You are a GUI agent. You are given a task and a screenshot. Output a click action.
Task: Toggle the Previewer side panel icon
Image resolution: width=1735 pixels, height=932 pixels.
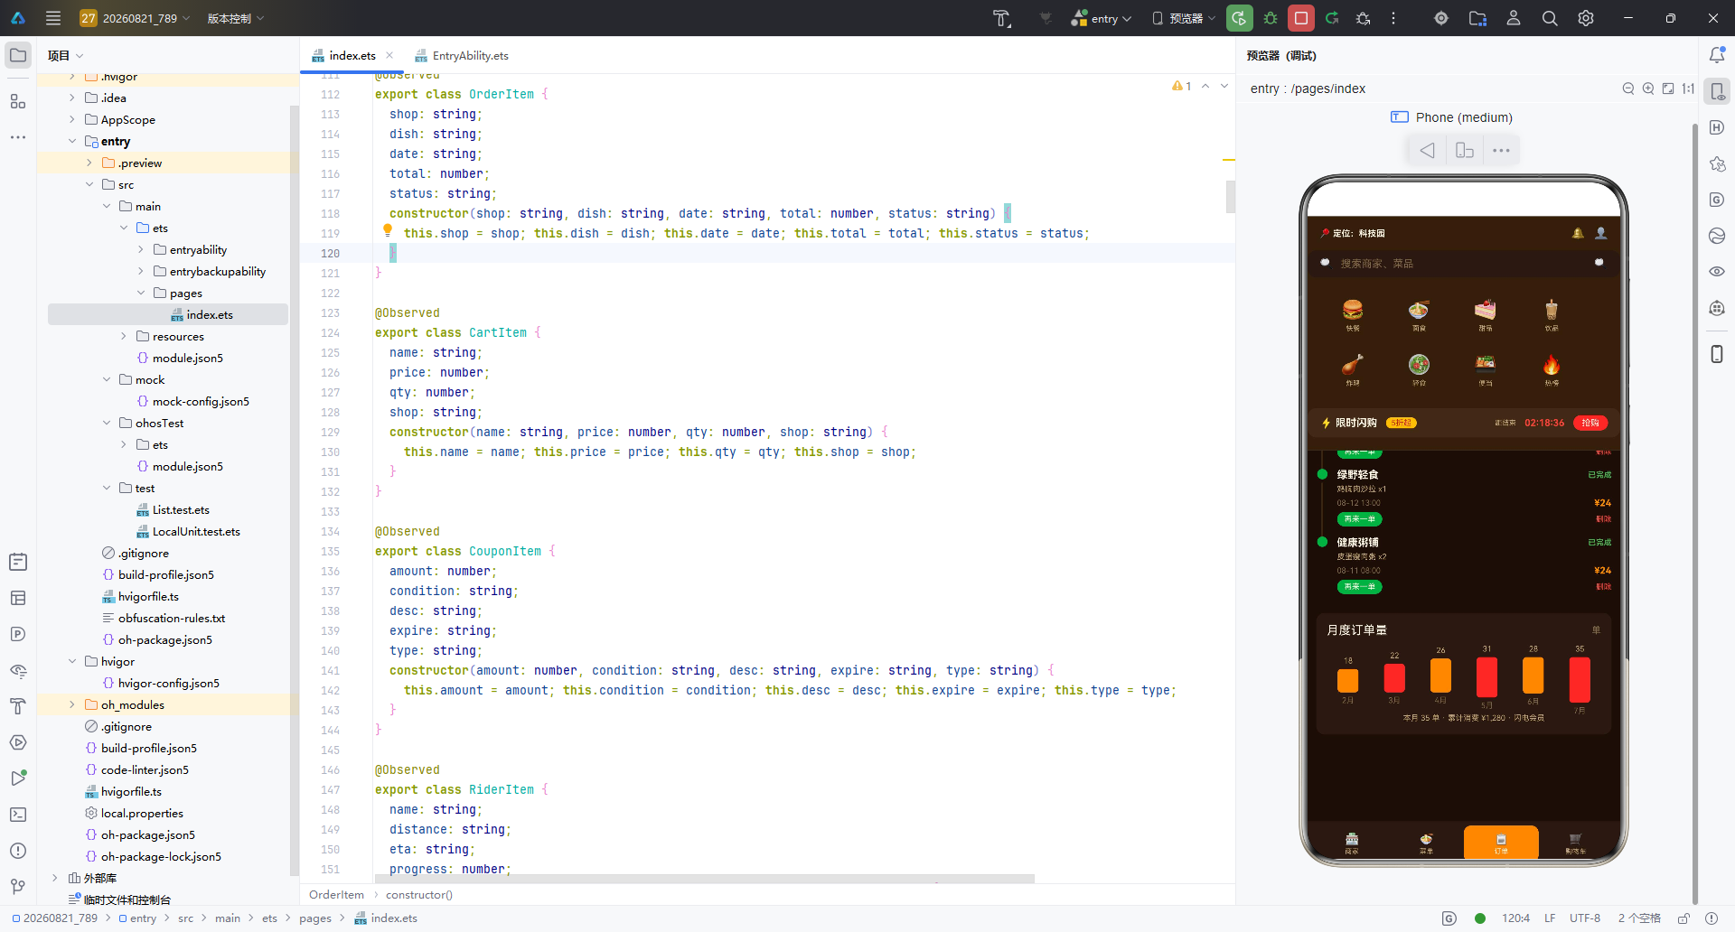1717,91
